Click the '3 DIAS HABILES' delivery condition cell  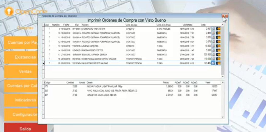164,29
